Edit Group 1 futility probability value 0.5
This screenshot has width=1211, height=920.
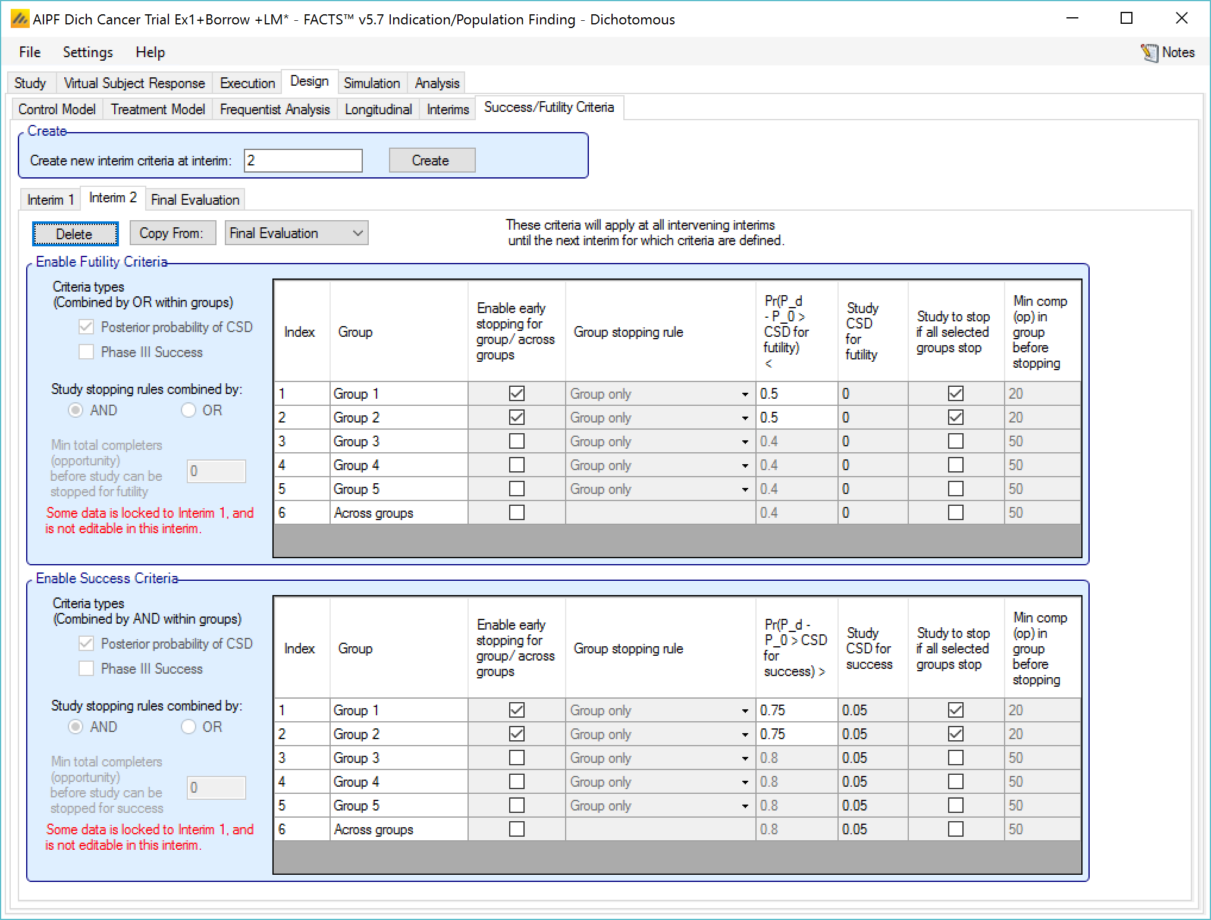(795, 394)
